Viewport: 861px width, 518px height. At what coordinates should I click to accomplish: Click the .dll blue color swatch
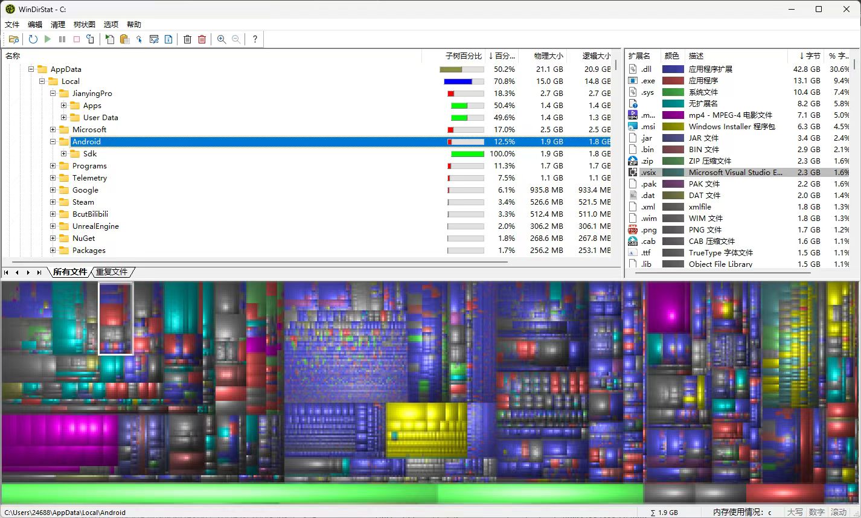click(673, 69)
